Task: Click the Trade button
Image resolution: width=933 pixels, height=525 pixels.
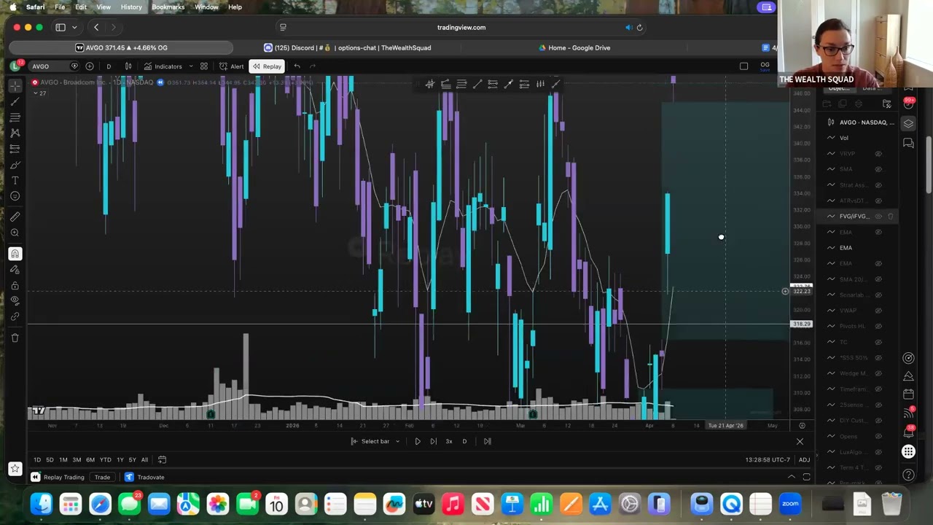Action: click(x=102, y=478)
